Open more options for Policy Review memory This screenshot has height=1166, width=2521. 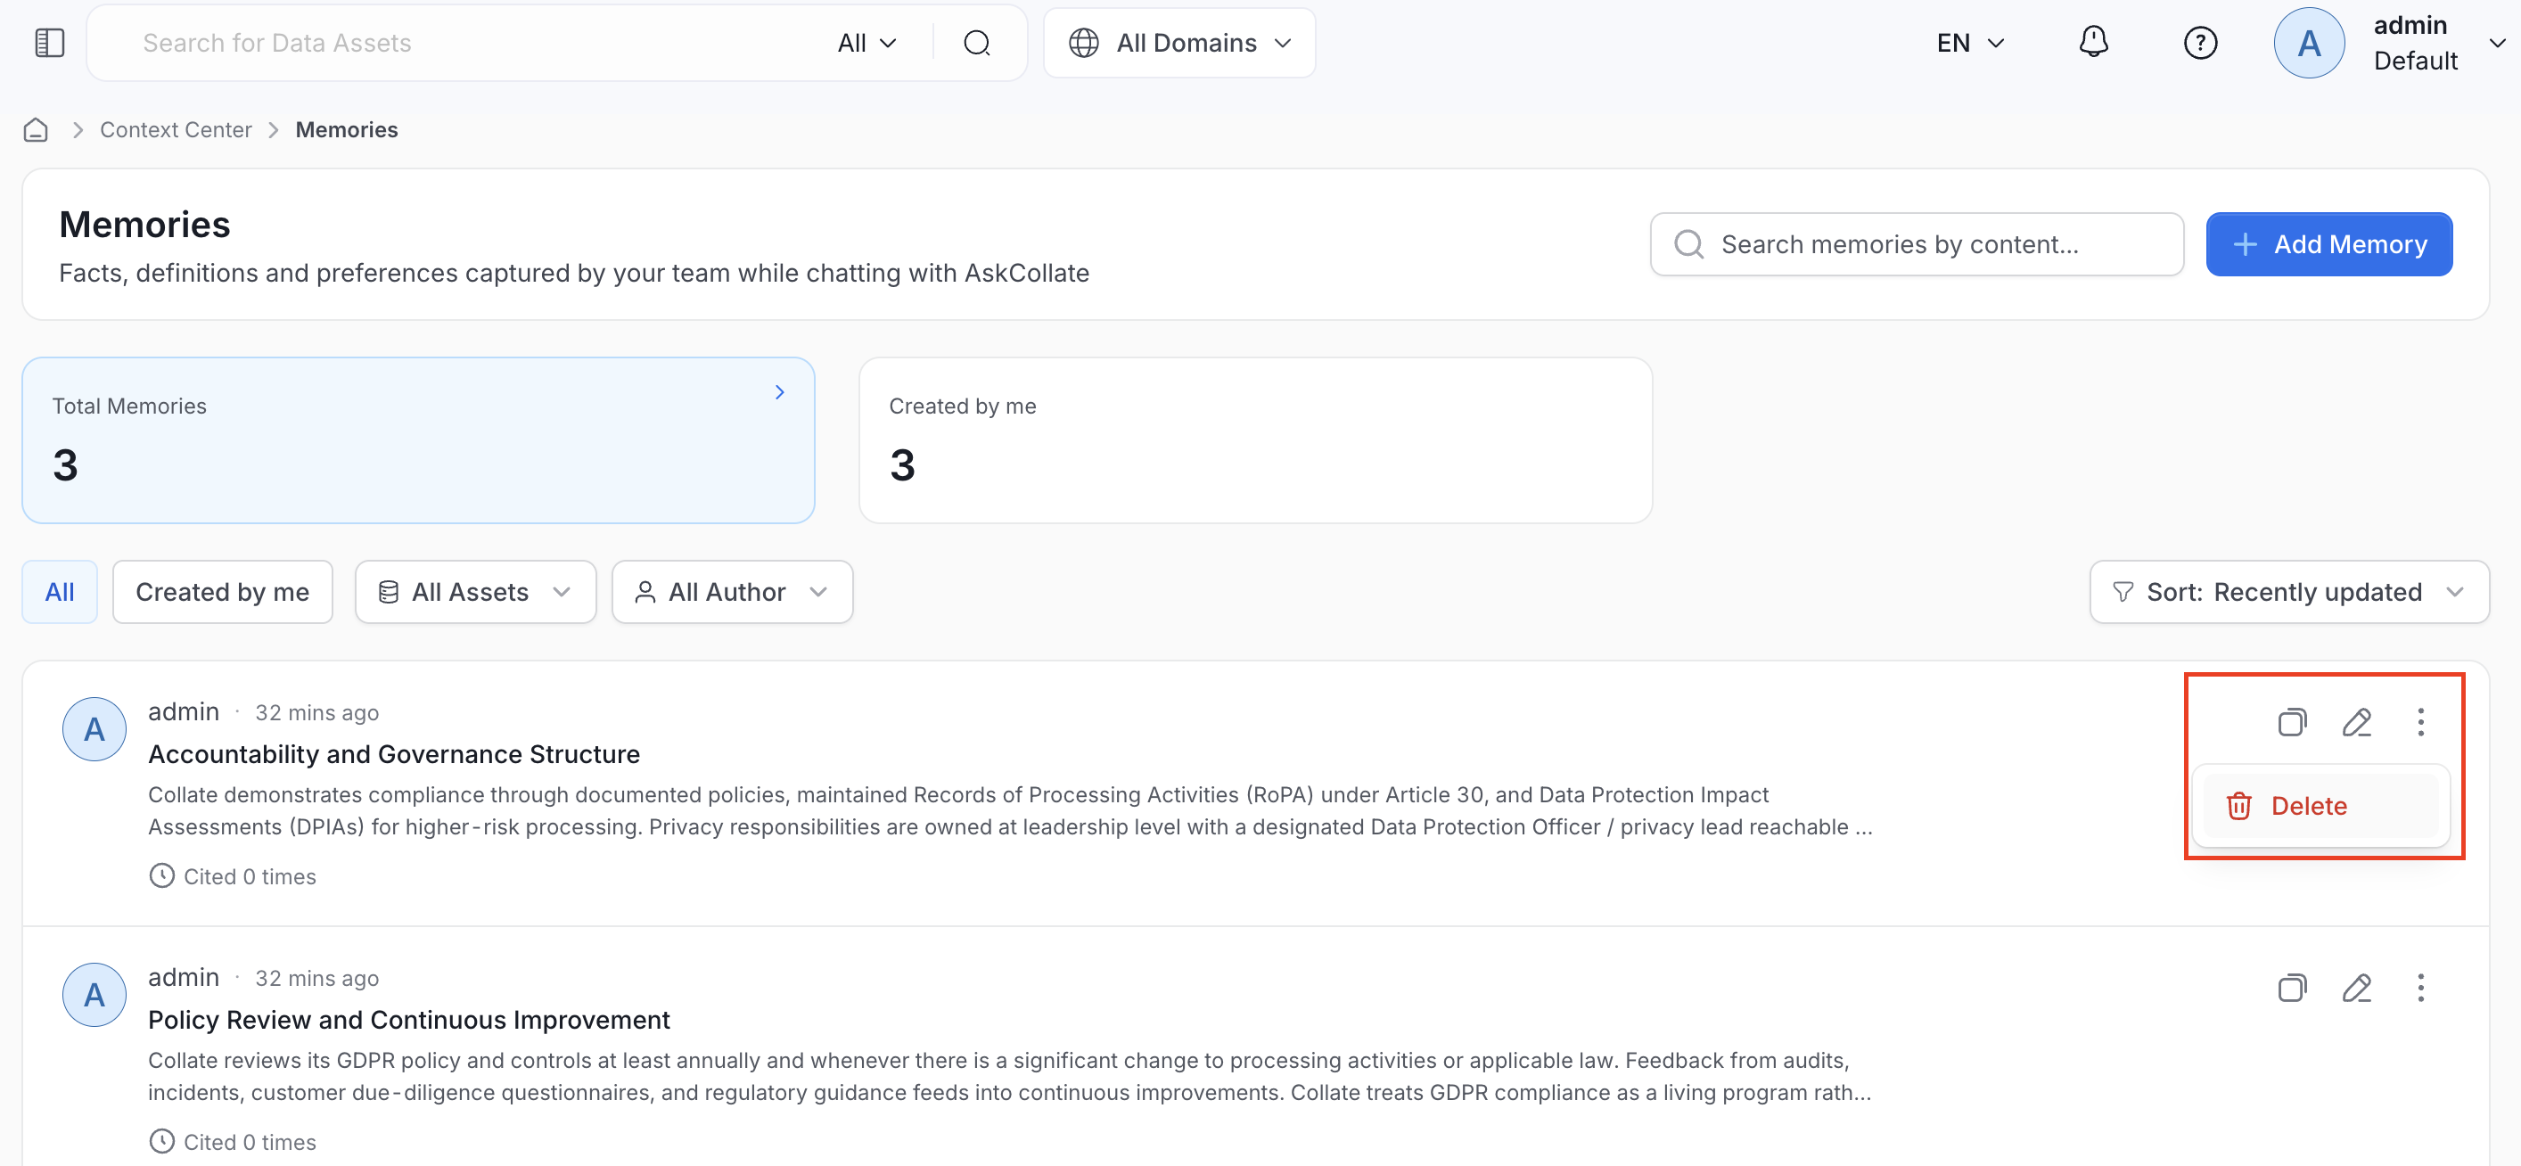click(x=2420, y=988)
